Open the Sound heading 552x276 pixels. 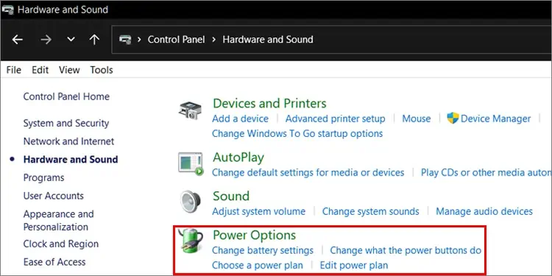point(231,196)
